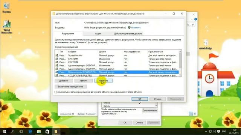The width and height of the screenshot is (241, 135).
Task: Click the Добавить button
Action: click(64, 81)
